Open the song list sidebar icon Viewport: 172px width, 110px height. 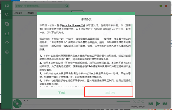click(7, 24)
